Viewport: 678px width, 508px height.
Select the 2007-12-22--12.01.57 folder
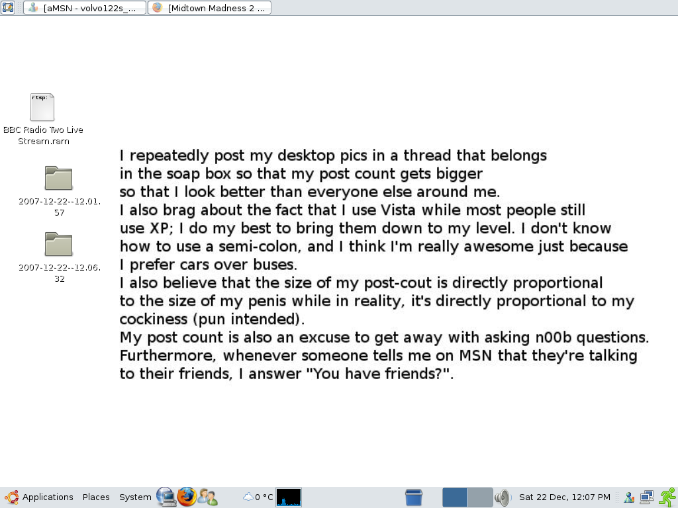58,179
